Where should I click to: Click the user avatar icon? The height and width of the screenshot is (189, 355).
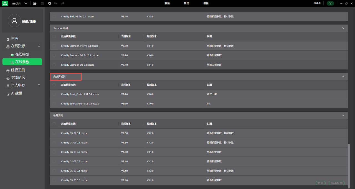coord(14,21)
